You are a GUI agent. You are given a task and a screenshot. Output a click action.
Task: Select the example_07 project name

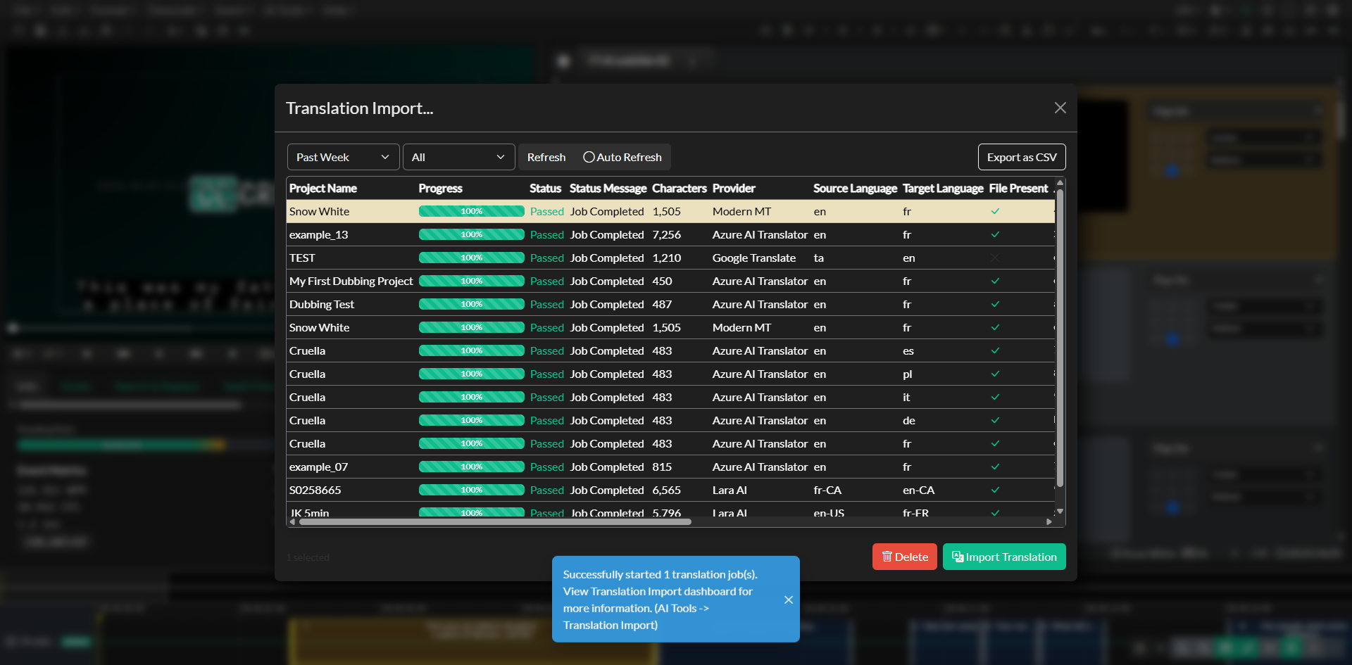click(x=318, y=467)
